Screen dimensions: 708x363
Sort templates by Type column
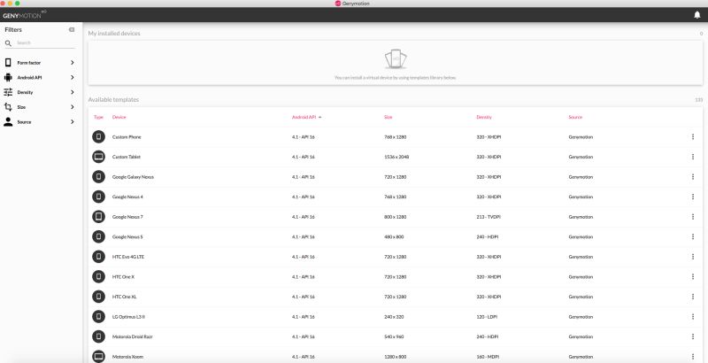click(98, 117)
